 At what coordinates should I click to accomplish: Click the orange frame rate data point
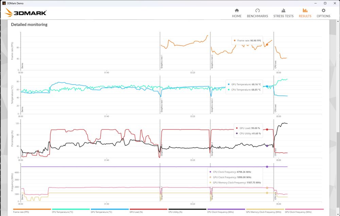tap(267, 44)
